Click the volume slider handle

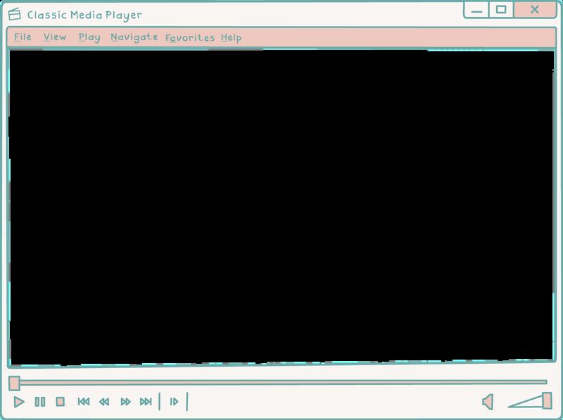[548, 400]
